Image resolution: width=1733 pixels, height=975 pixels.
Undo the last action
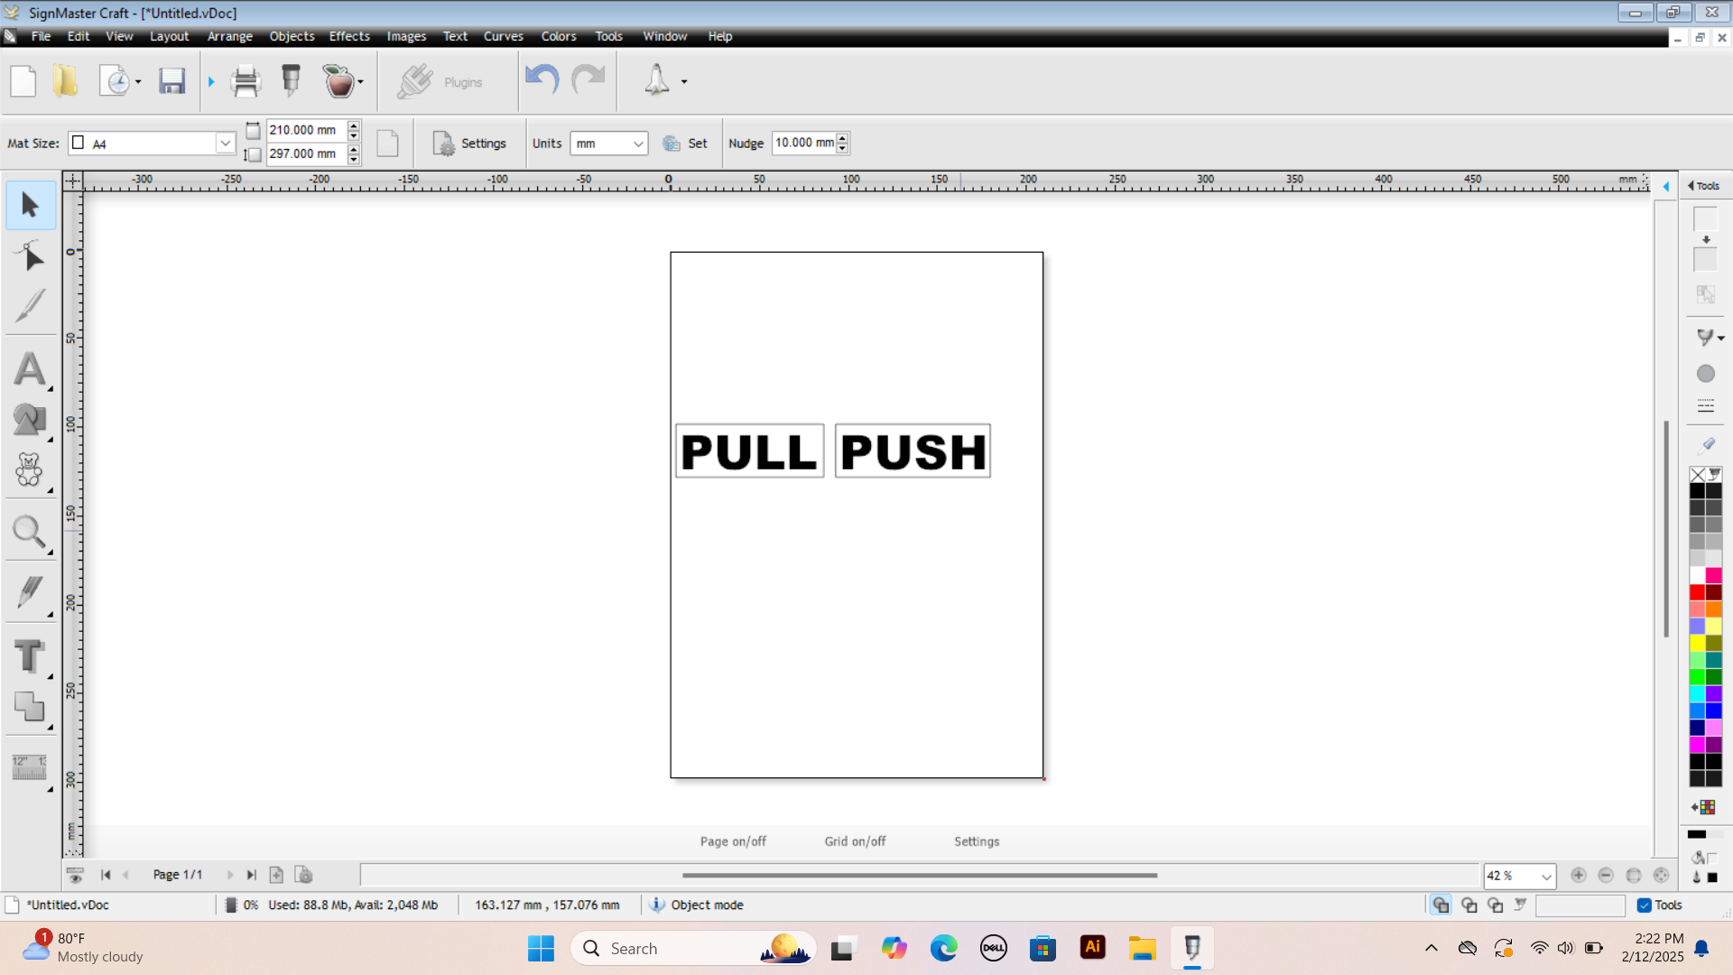(542, 80)
